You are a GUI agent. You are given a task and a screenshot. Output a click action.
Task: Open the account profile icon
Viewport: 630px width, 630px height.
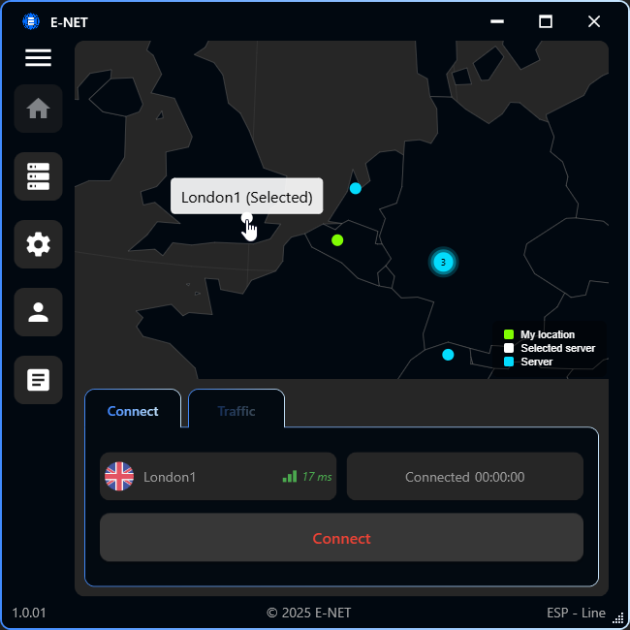(x=38, y=312)
